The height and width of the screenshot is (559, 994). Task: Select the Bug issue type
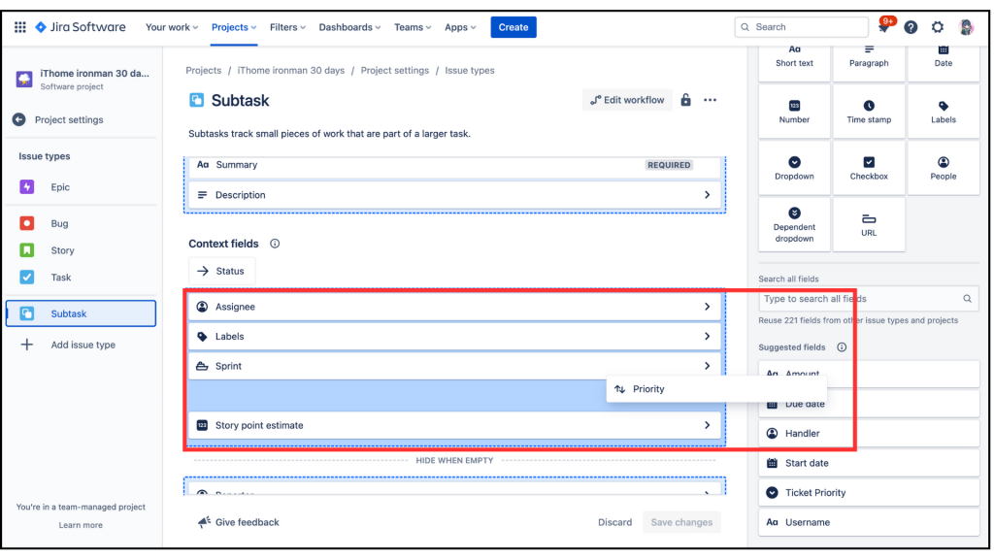[x=82, y=223]
